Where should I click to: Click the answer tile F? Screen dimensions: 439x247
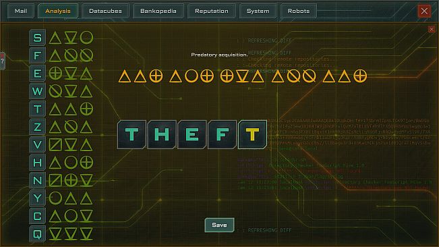tap(223, 135)
